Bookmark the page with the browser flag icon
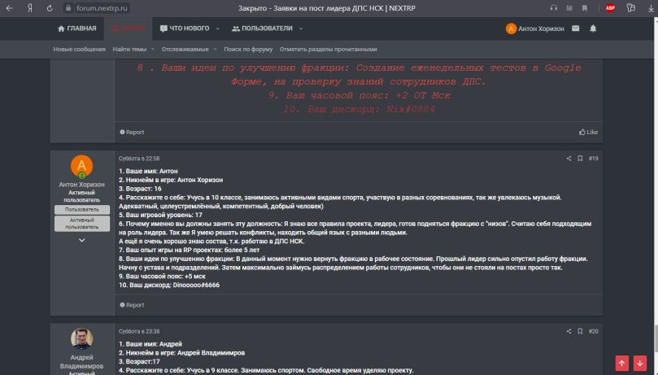This screenshot has width=658, height=375. click(x=585, y=8)
